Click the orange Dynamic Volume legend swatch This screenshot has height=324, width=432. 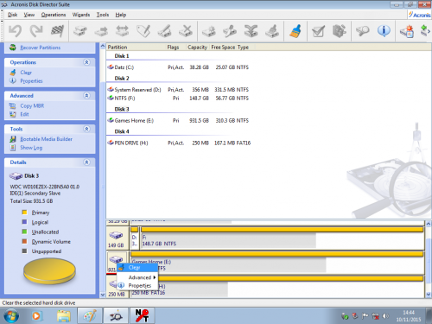24,241
